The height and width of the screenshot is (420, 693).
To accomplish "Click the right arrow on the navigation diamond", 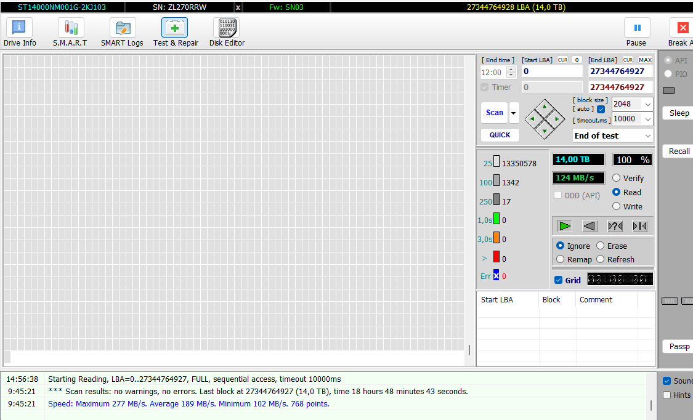I will tap(557, 119).
